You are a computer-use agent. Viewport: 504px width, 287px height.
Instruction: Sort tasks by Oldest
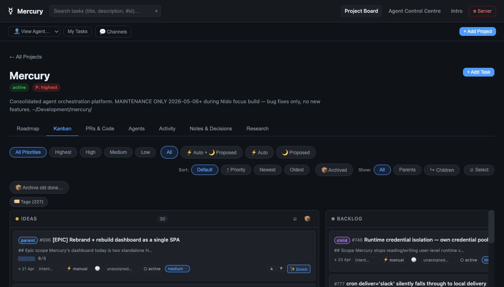coord(297,170)
